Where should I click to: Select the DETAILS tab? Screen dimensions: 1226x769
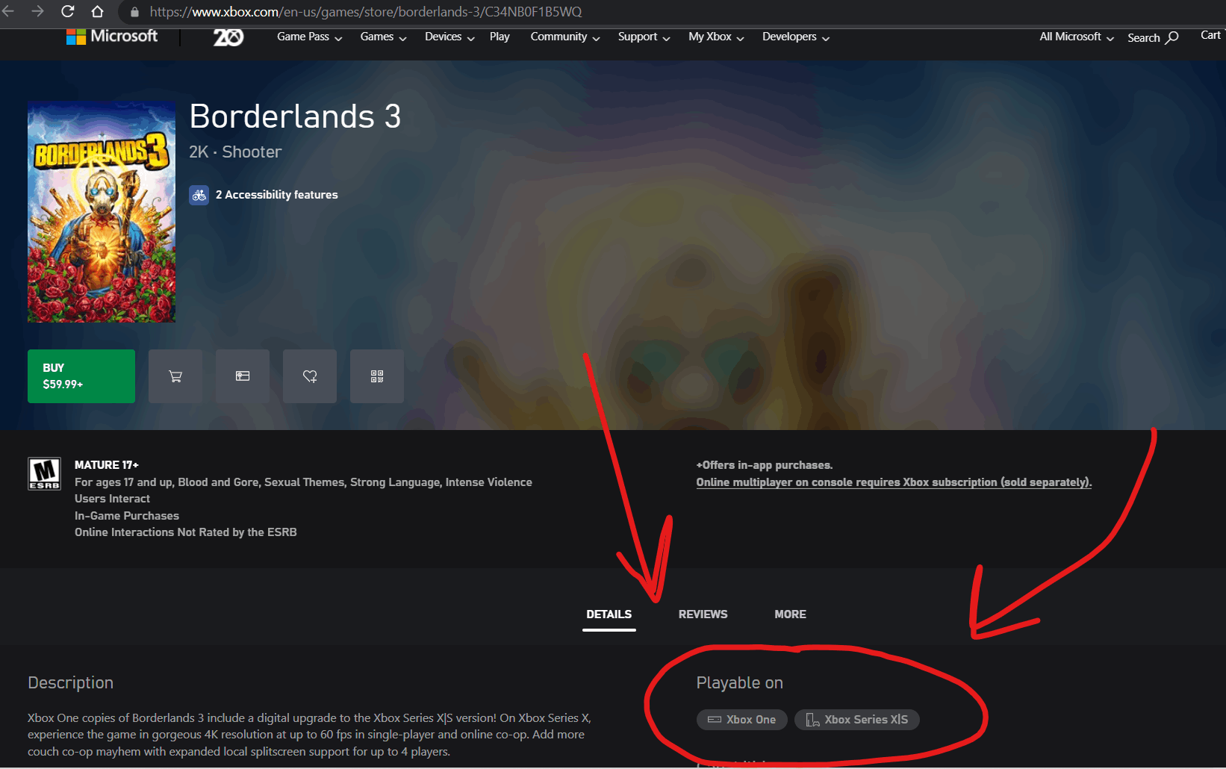[x=609, y=614]
